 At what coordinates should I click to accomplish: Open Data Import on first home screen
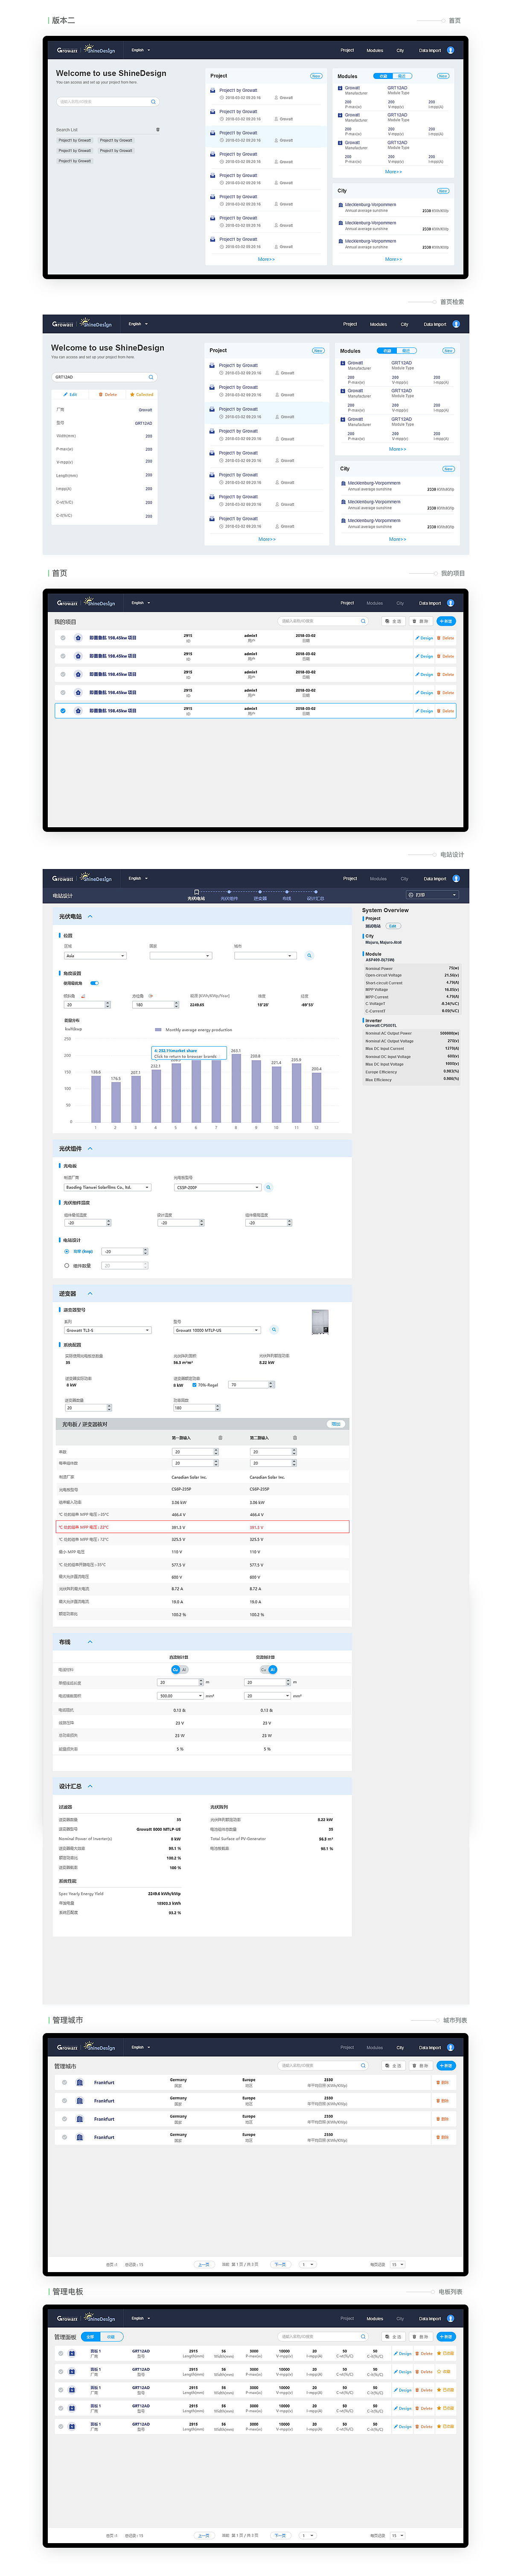(x=430, y=50)
